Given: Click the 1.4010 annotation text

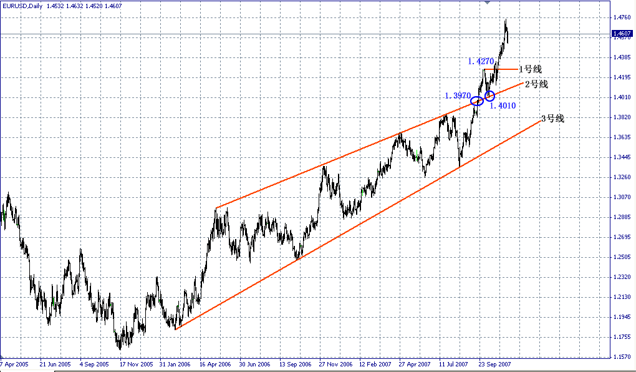Looking at the screenshot, I should [x=503, y=105].
